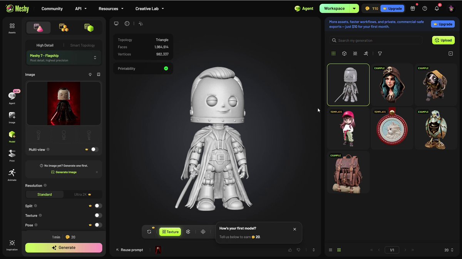Click the pivot target icon in toolbar
The width and height of the screenshot is (462, 259).
(x=203, y=232)
